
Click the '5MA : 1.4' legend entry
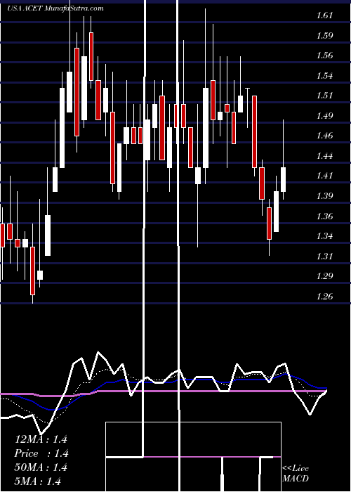coord(38,481)
